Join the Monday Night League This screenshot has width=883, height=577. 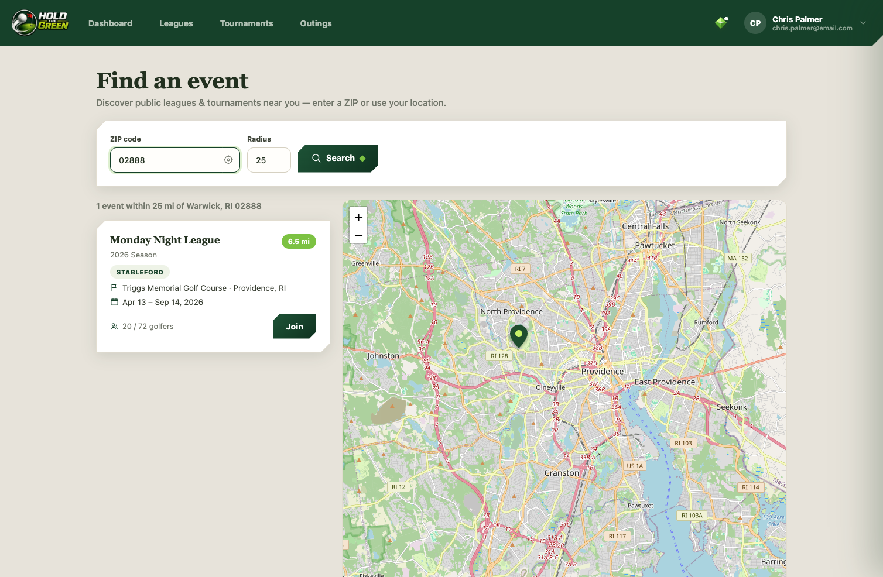point(295,327)
